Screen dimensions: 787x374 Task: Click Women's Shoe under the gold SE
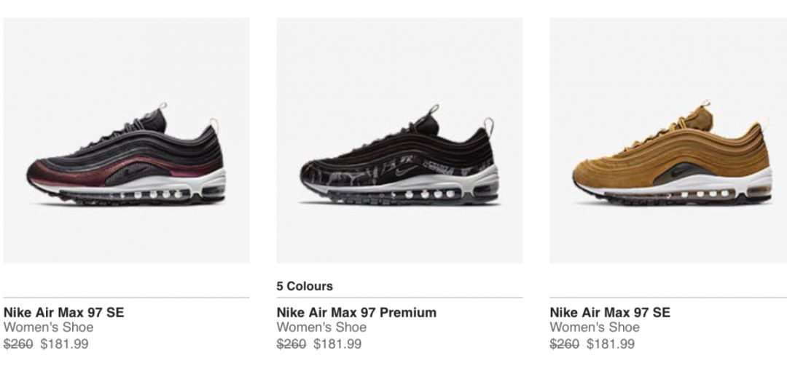click(x=595, y=327)
